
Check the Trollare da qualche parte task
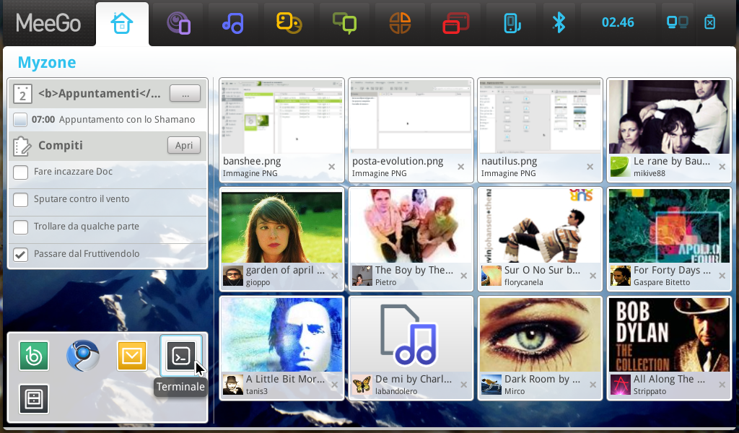pyautogui.click(x=20, y=227)
